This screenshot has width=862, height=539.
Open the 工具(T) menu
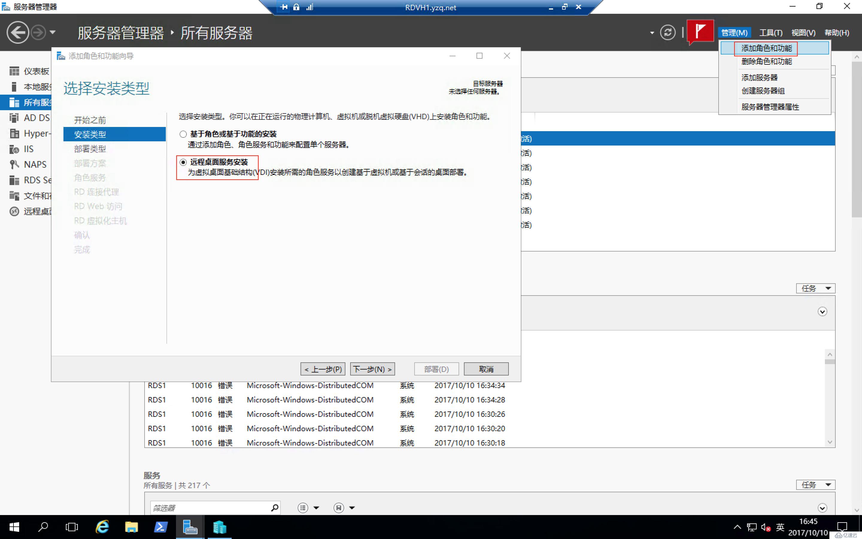[771, 33]
